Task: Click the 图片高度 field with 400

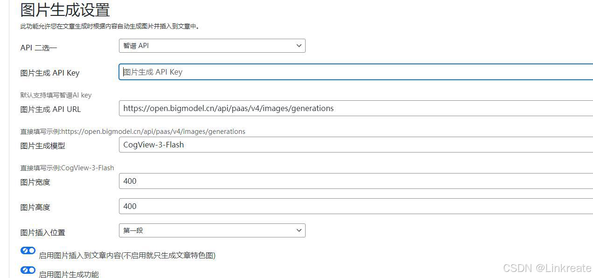Action: point(356,206)
